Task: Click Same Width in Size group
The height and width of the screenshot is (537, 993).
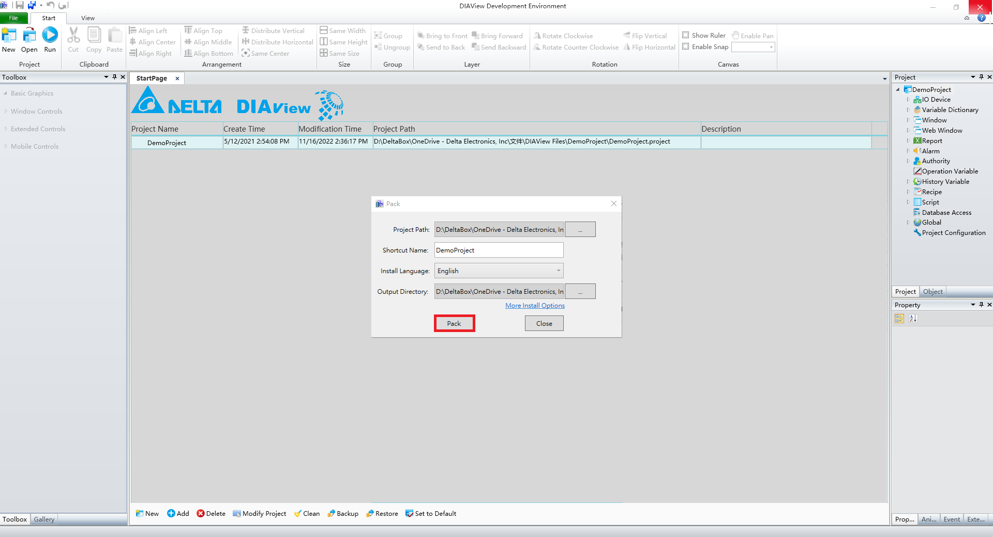Action: point(343,30)
